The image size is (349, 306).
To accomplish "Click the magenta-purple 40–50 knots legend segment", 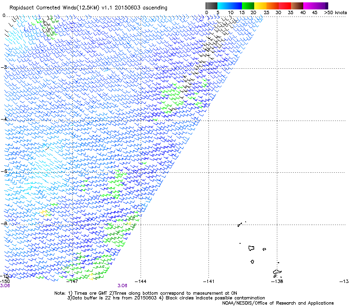I will click(316, 6).
